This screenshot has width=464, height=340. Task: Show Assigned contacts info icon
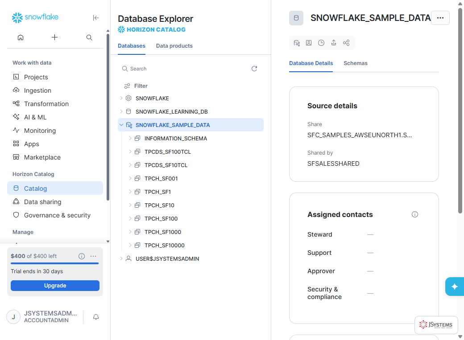coord(415,214)
